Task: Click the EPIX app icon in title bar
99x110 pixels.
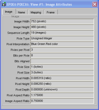Action: click(4, 4)
